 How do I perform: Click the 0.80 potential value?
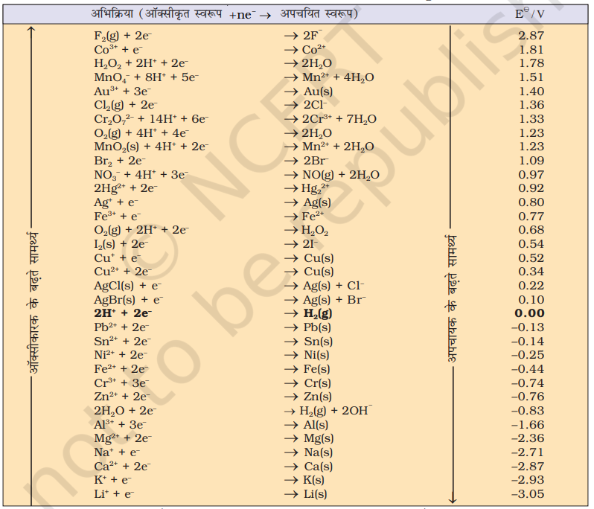(531, 202)
